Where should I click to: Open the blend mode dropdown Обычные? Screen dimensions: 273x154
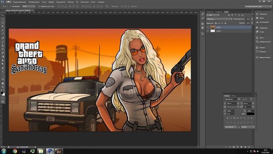[x=219, y=19]
